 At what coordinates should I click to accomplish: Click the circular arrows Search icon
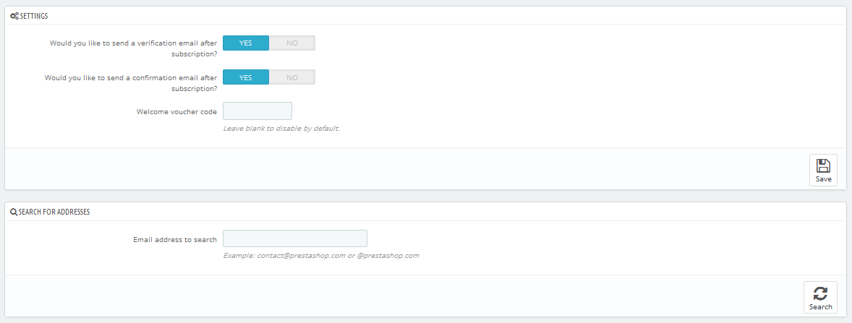[x=820, y=293]
